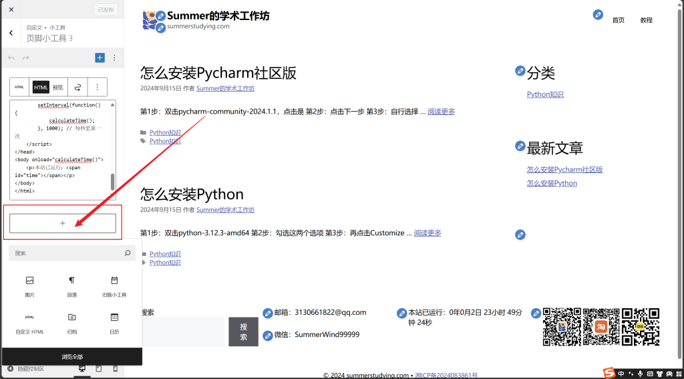Click edit pencil beside 微信 footer widget
The height and width of the screenshot is (379, 684).
[x=268, y=336]
